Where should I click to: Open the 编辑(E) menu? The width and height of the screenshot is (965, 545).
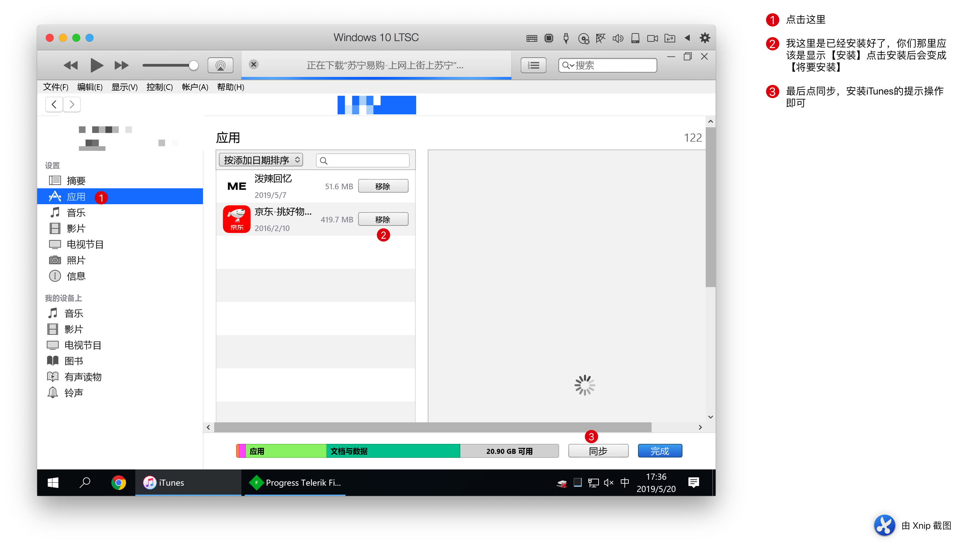coord(90,87)
